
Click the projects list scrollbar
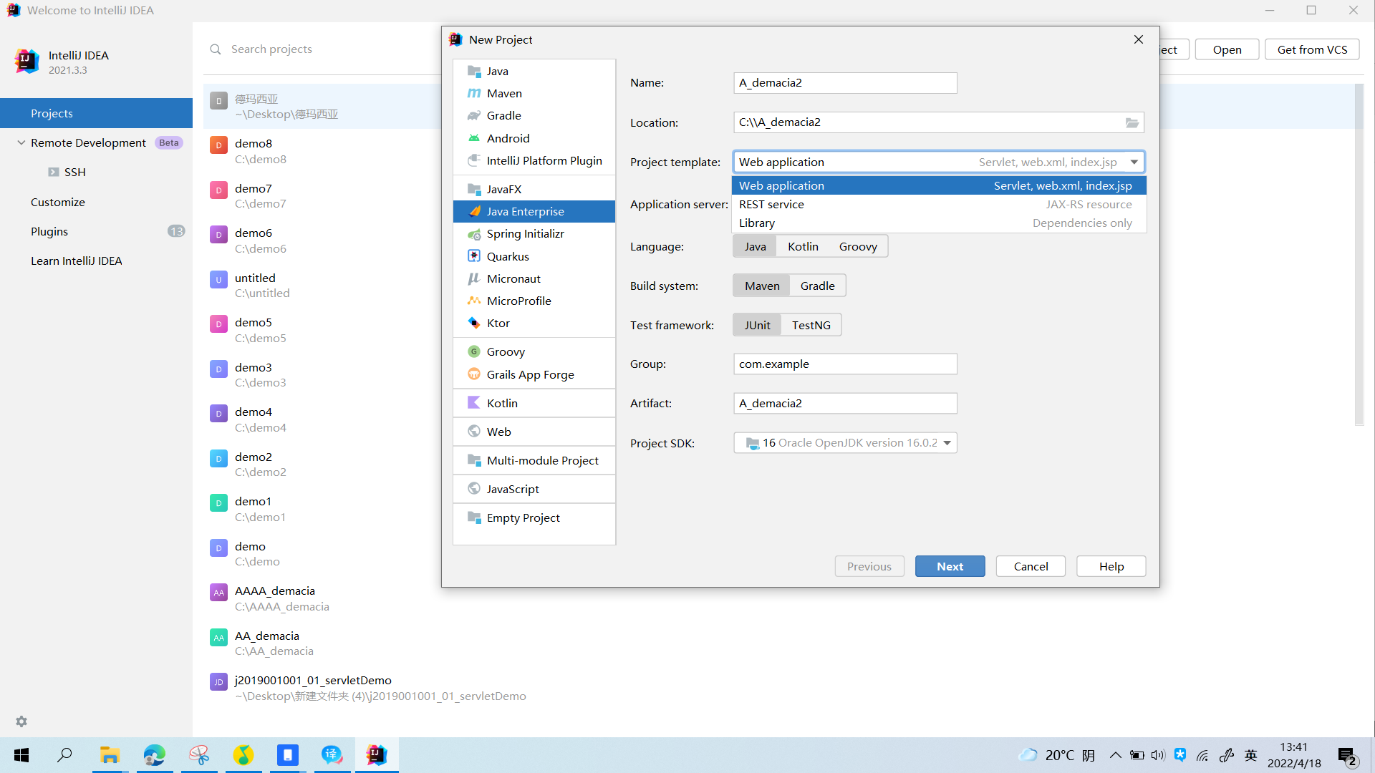click(x=1359, y=255)
